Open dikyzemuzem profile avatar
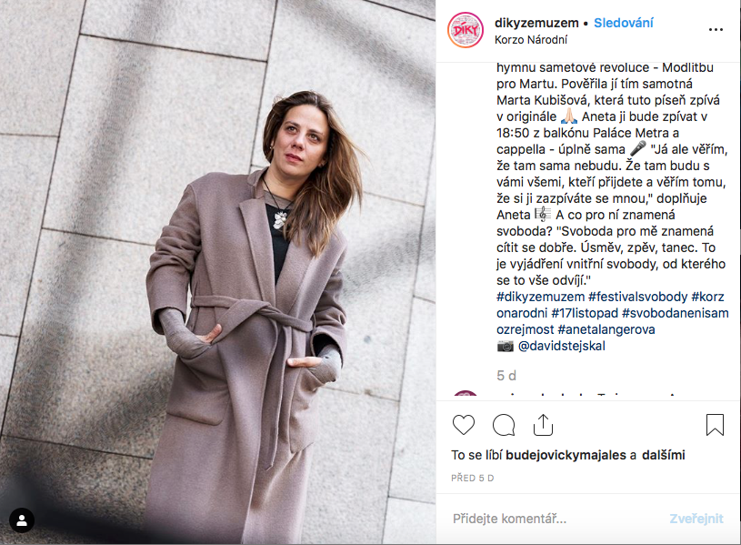Image resolution: width=741 pixels, height=545 pixels. click(x=466, y=30)
